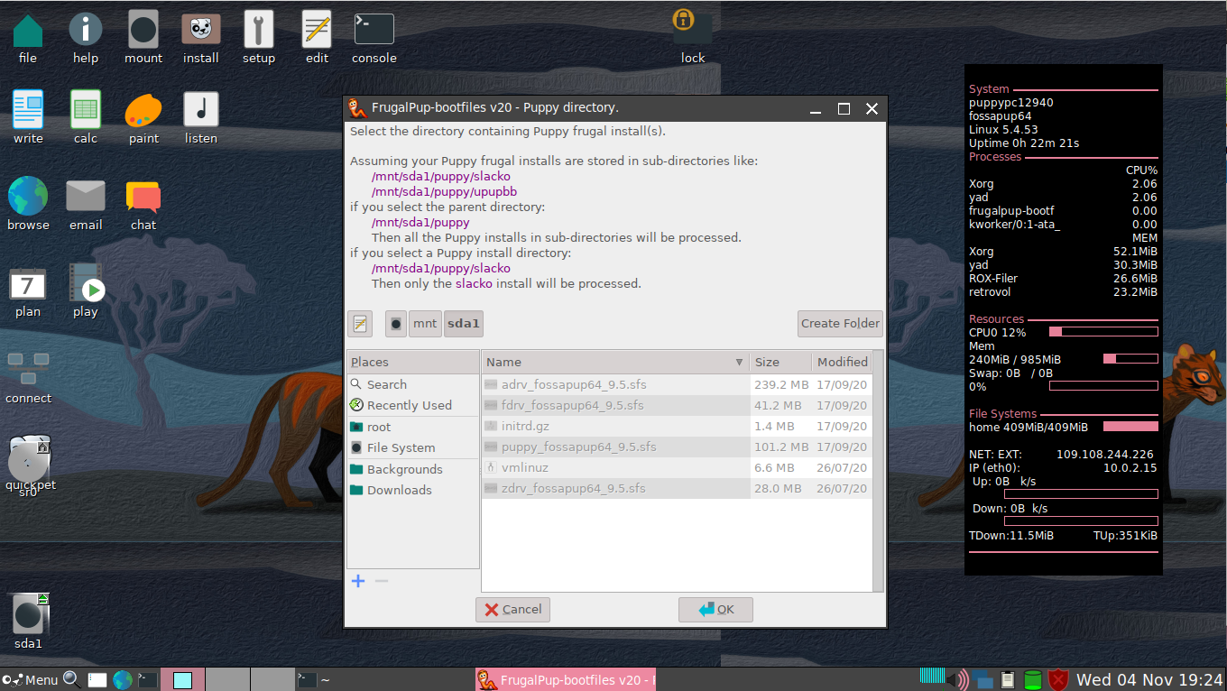Viewport: 1227px width, 691px height.
Task: Open Downloads bookmark in Places
Action: click(412, 490)
